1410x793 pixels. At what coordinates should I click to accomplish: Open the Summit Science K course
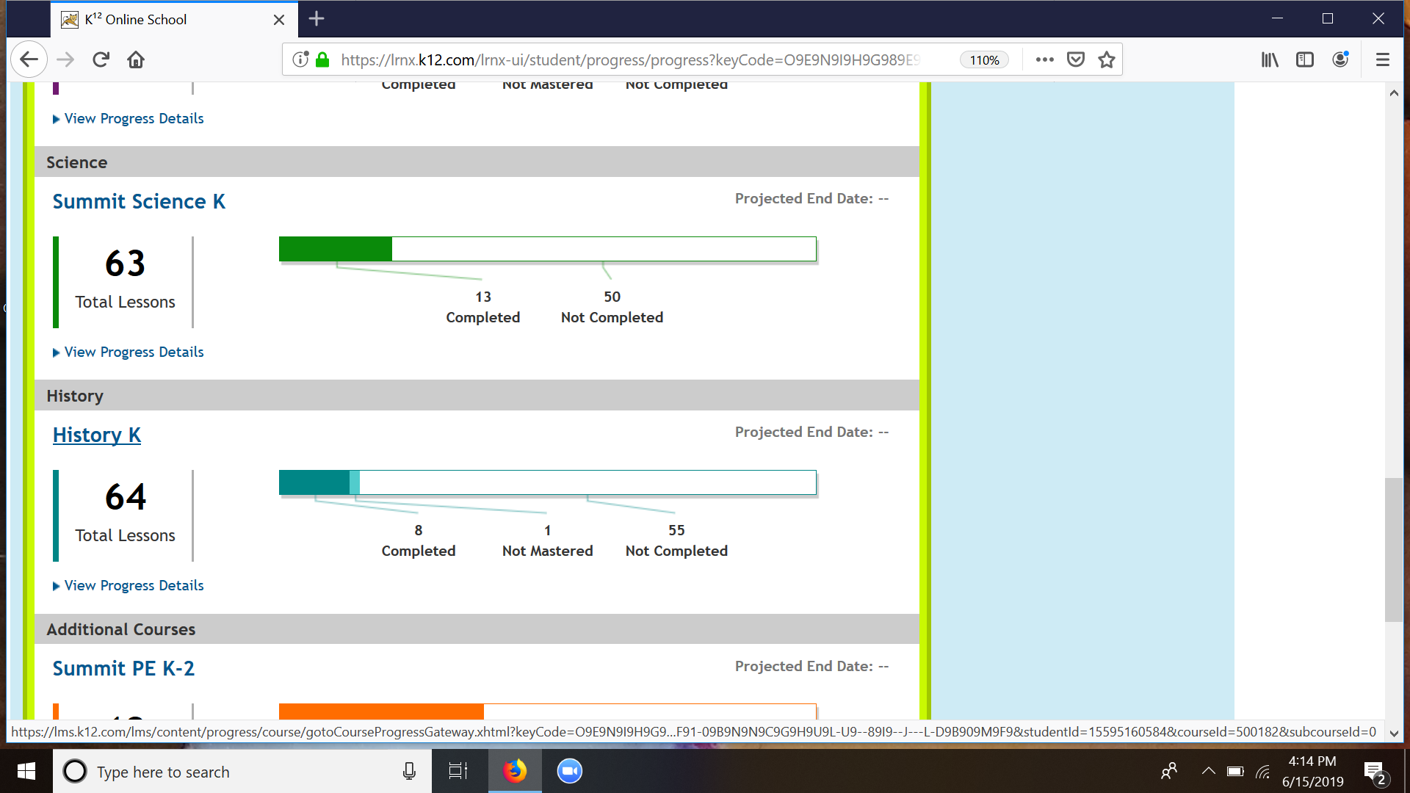(x=139, y=202)
